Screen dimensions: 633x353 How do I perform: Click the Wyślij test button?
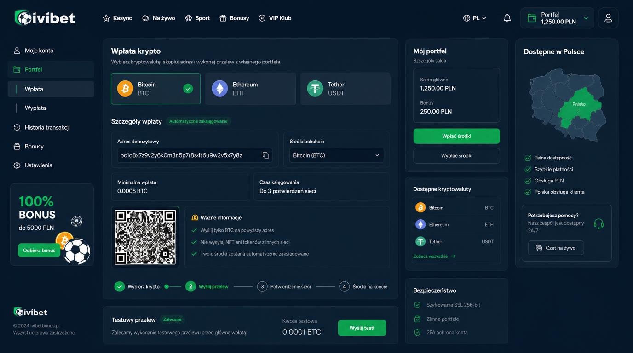[362, 328]
